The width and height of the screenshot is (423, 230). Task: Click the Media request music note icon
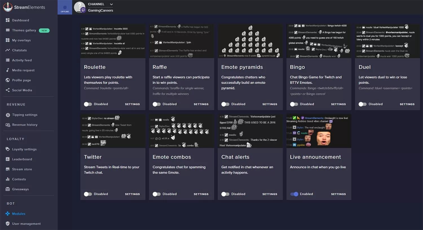[8, 70]
